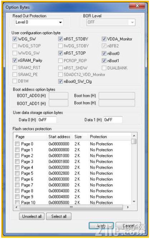Screen dimensions: 150x239
Task: Toggle the nBoot1 checkbox
Action: 104,61
